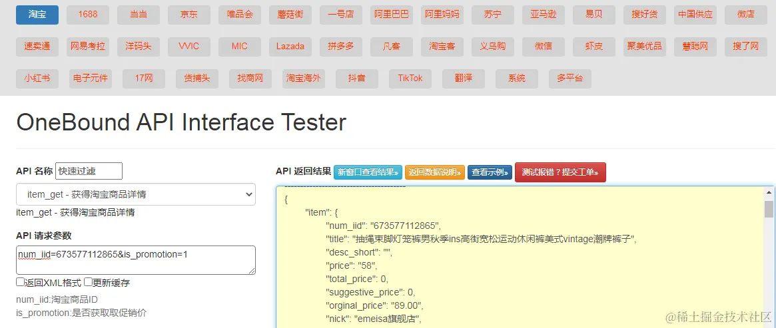This screenshot has width=776, height=328.
Task: Switch to the 淘宝海外 tab
Action: pos(304,79)
